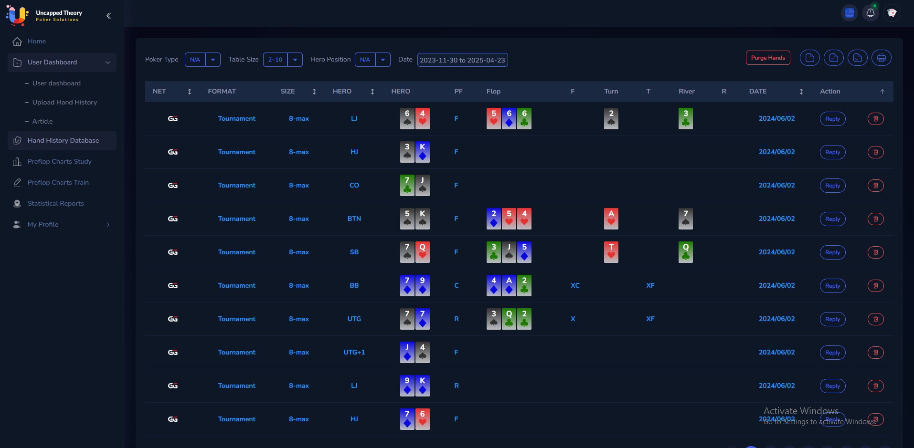Delete the LJ hand with 9♦ K♦

click(875, 386)
